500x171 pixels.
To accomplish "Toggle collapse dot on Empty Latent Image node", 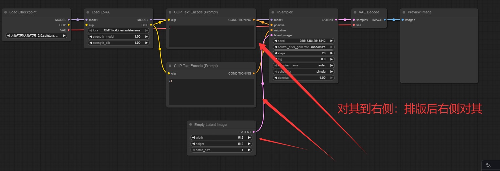I will point(191,125).
